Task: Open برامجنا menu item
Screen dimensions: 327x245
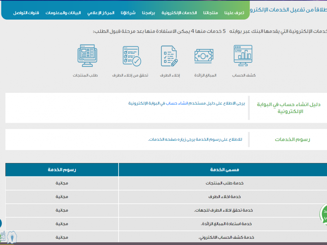Action: (x=149, y=13)
